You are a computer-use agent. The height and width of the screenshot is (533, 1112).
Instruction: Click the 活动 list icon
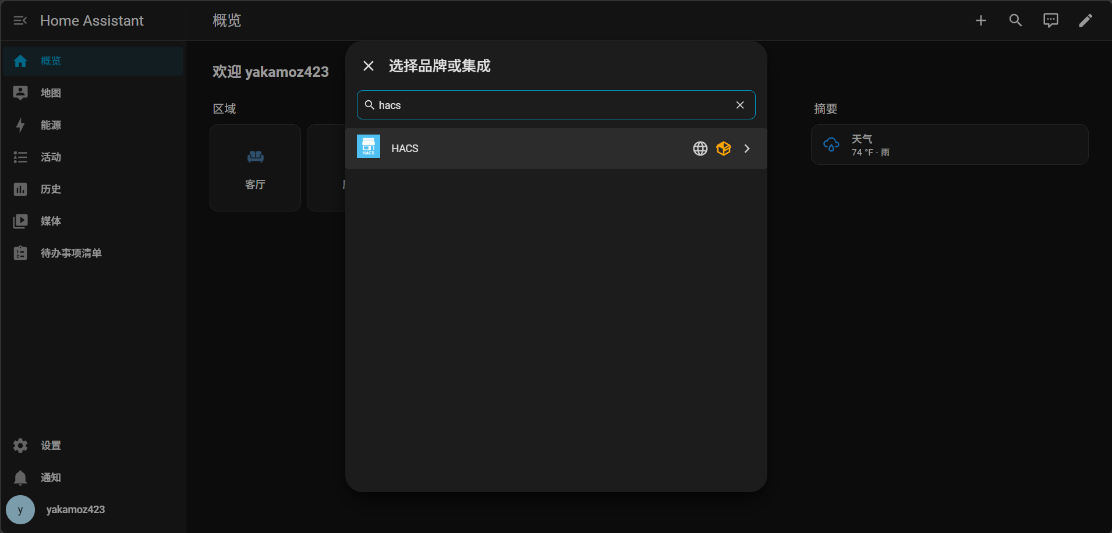pyautogui.click(x=20, y=157)
